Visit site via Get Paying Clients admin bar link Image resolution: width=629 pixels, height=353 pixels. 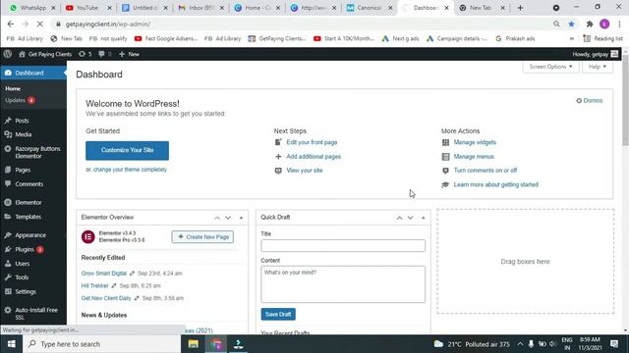click(45, 54)
